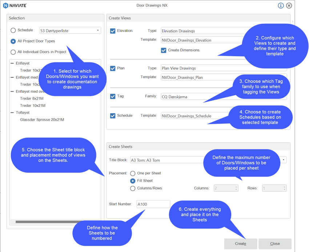This screenshot has width=309, height=252.
Task: Click the Columns number stepper
Action: (226, 188)
